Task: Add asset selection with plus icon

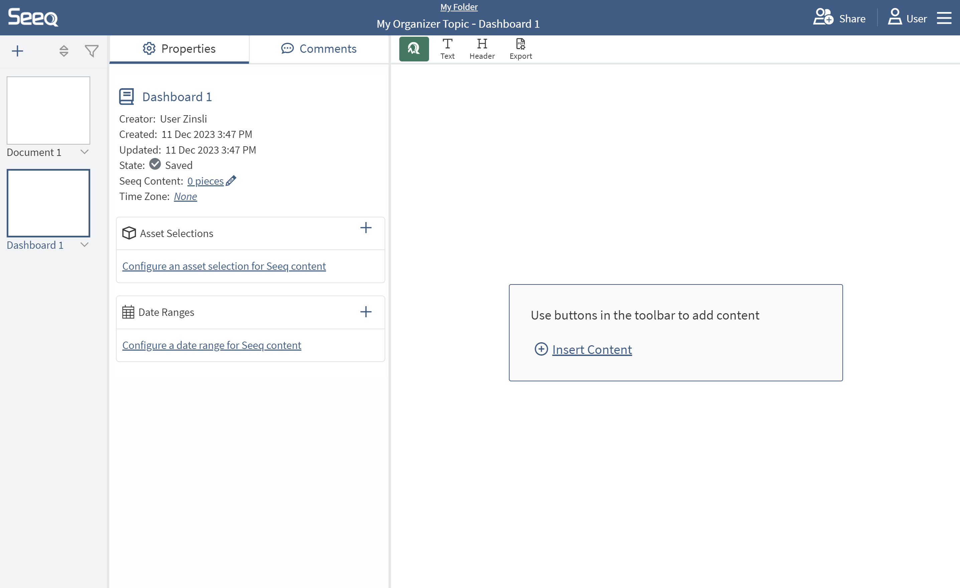Action: click(366, 228)
